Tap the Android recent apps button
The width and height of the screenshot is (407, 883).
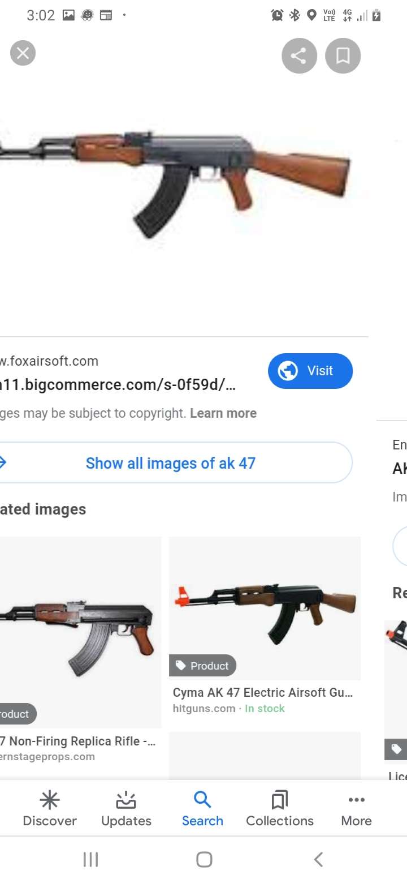click(90, 860)
